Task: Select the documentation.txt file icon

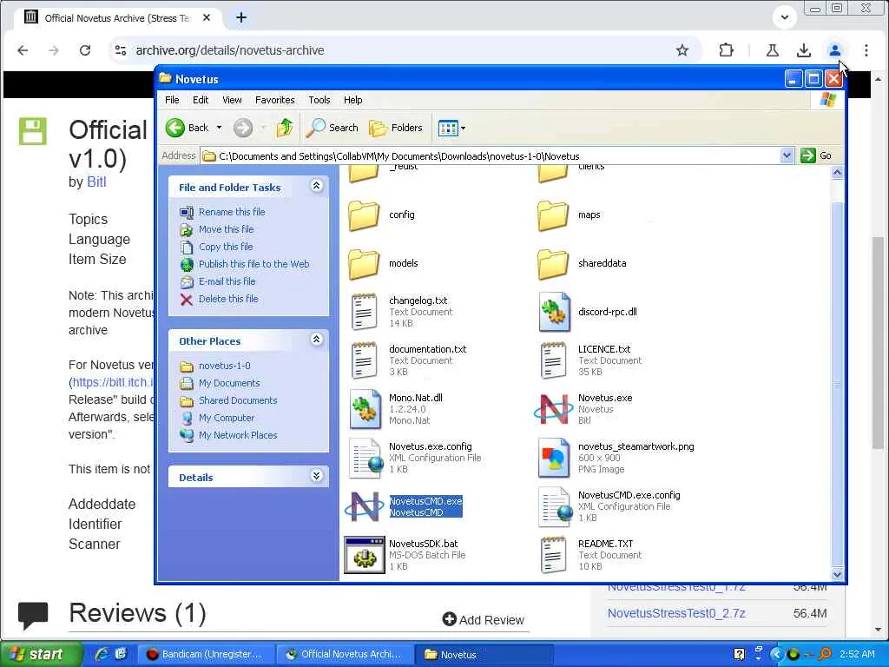Action: 364,360
